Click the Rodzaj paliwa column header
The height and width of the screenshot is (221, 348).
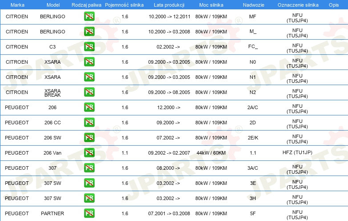(86, 4)
